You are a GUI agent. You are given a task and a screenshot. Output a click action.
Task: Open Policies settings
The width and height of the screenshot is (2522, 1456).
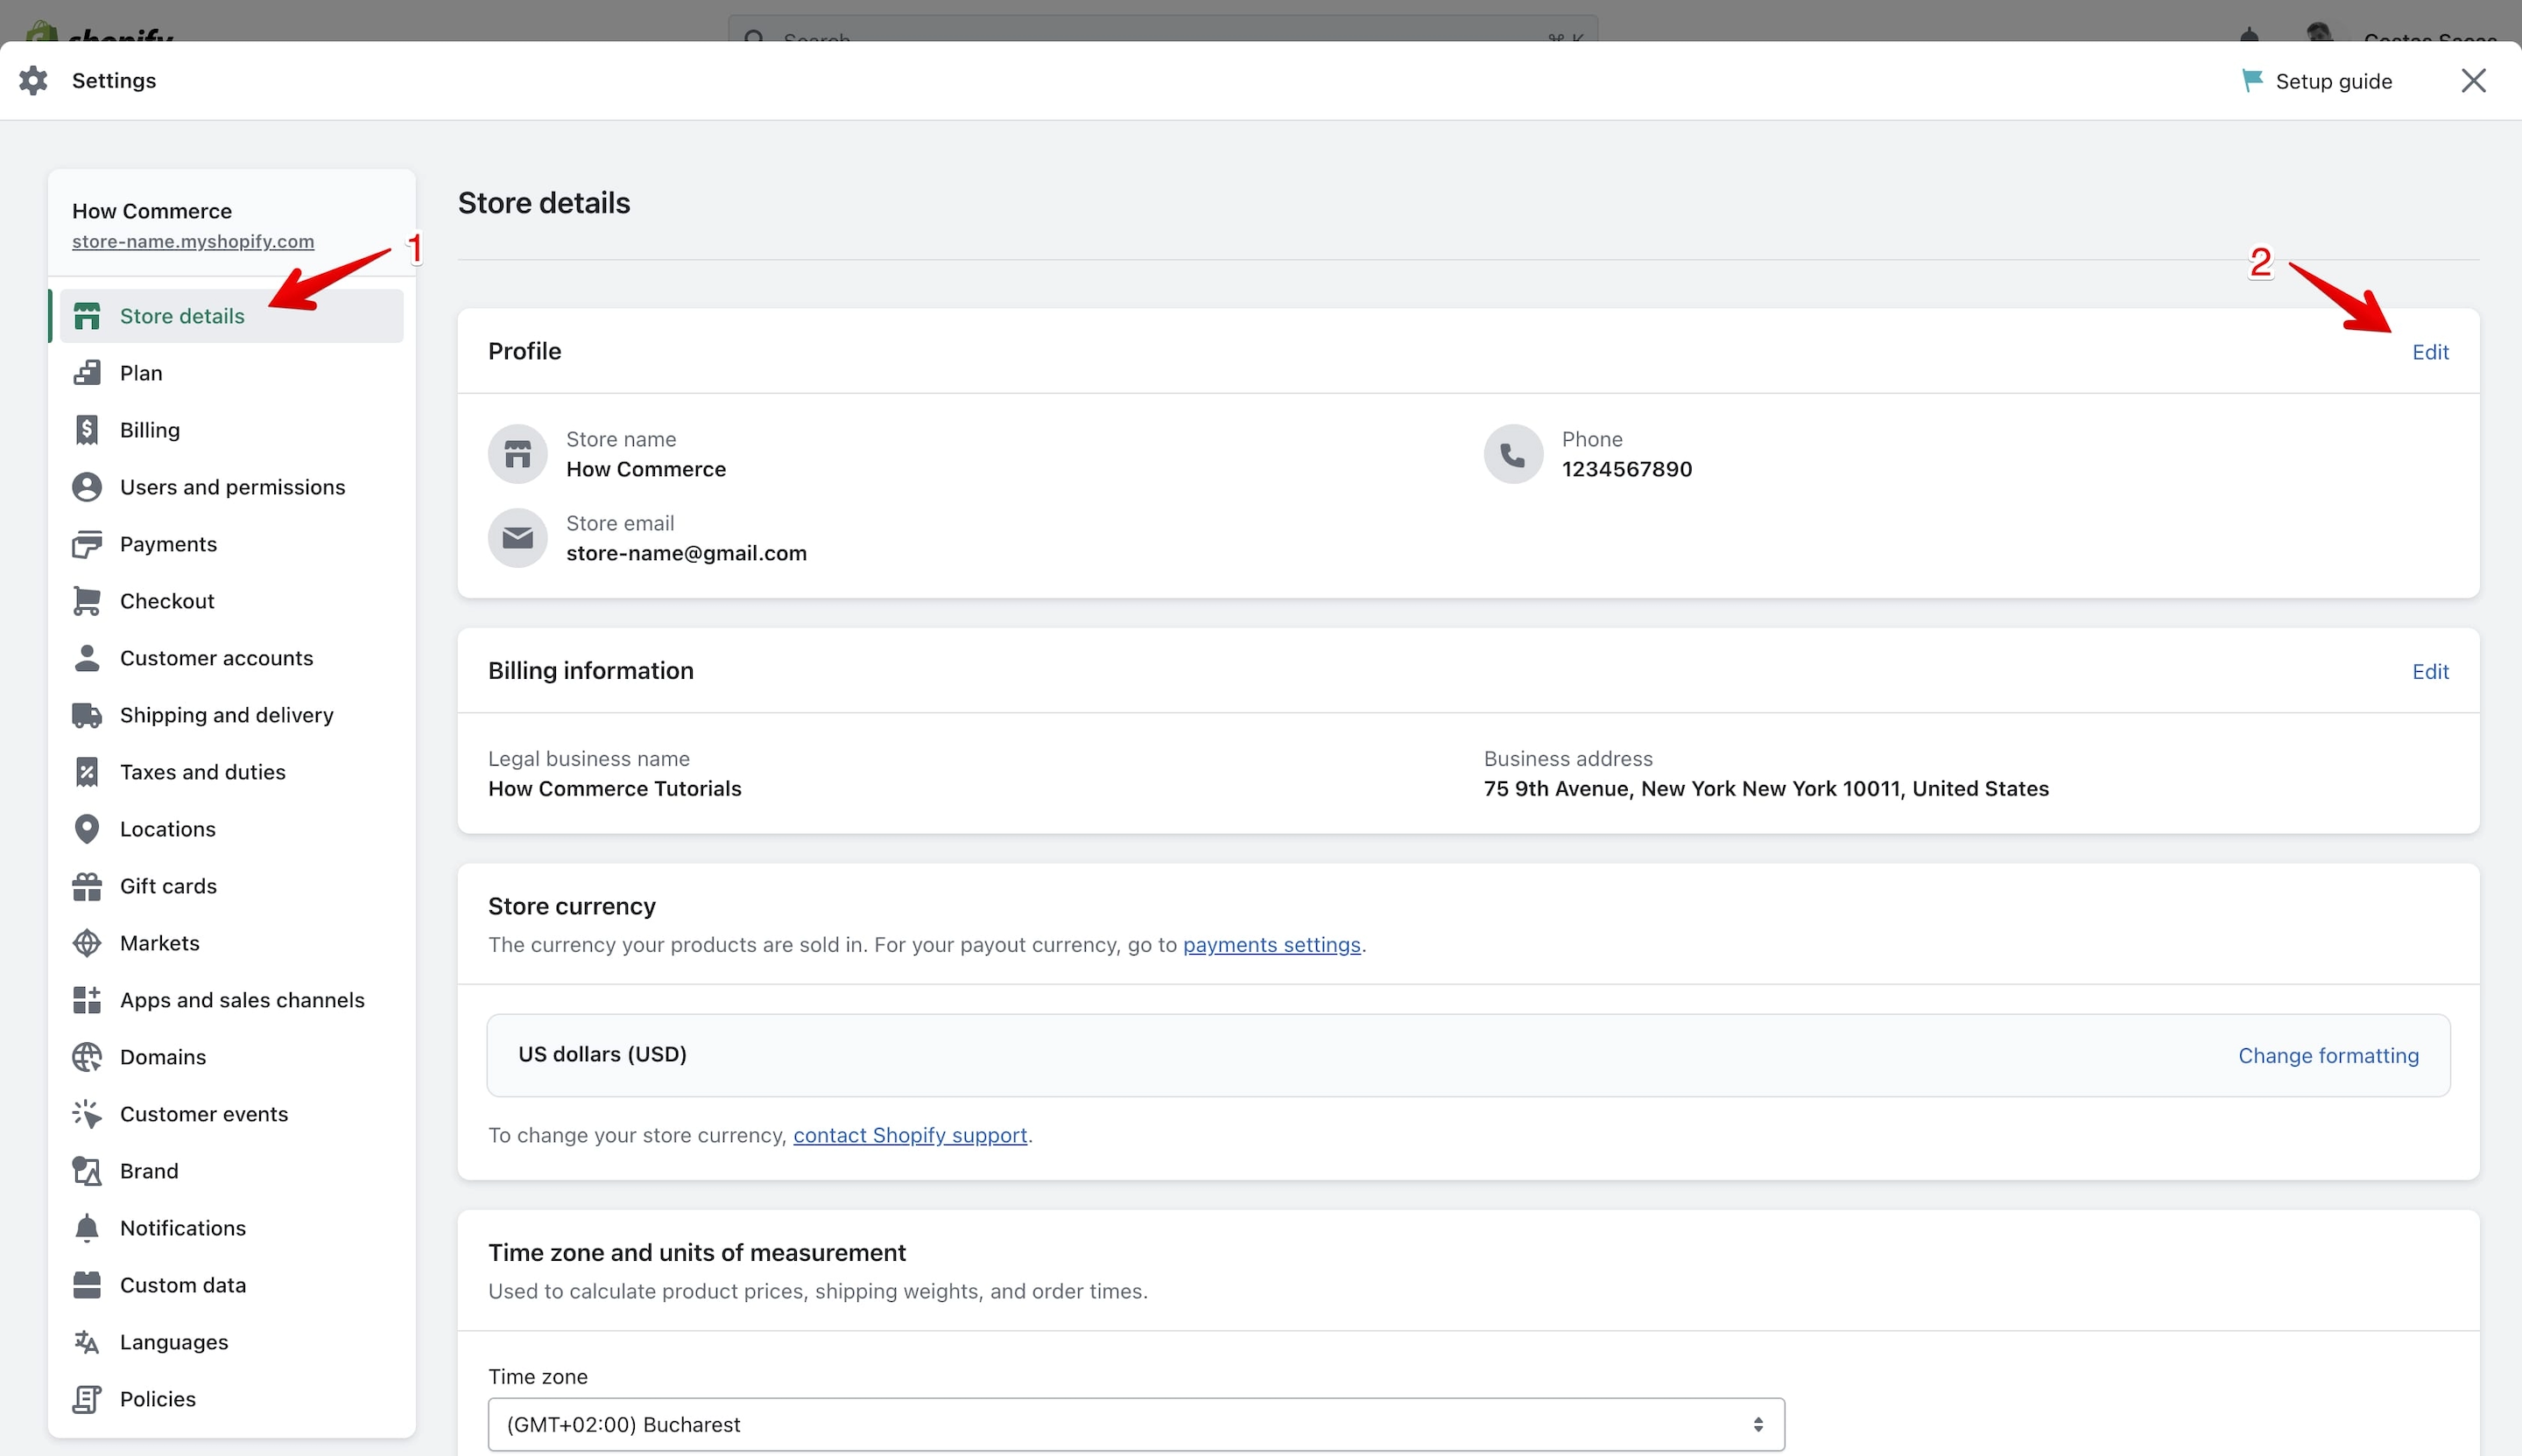(231, 1399)
